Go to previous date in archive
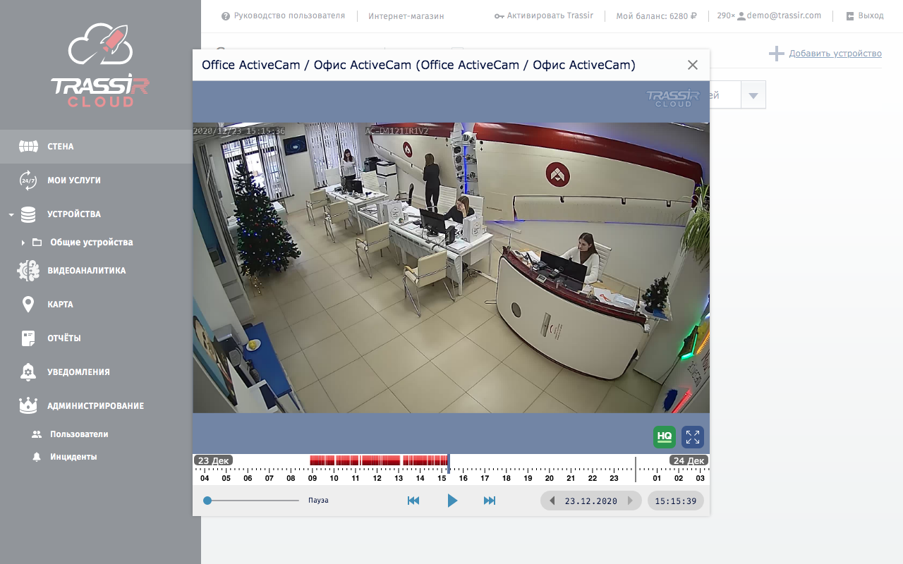The height and width of the screenshot is (564, 903). click(x=552, y=501)
